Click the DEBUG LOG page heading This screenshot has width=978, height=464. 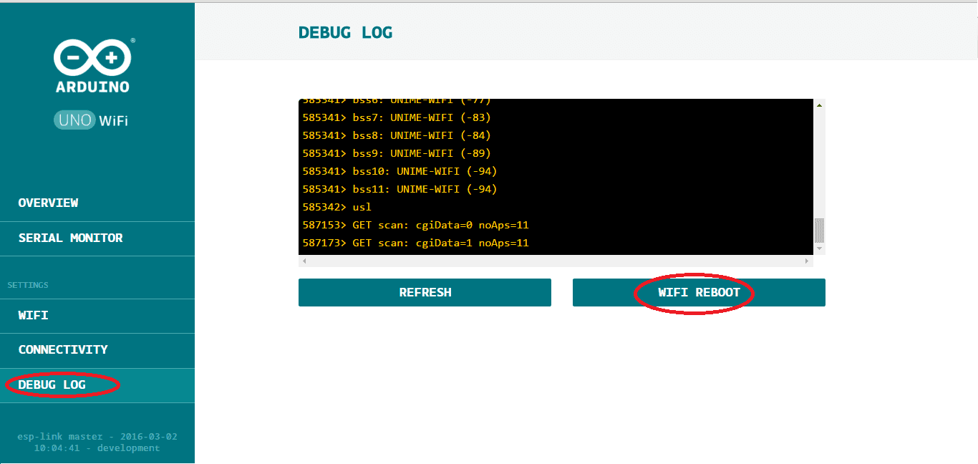pyautogui.click(x=345, y=32)
